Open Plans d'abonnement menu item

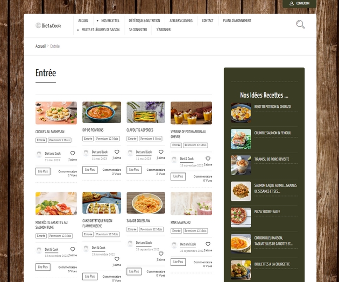pos(237,20)
